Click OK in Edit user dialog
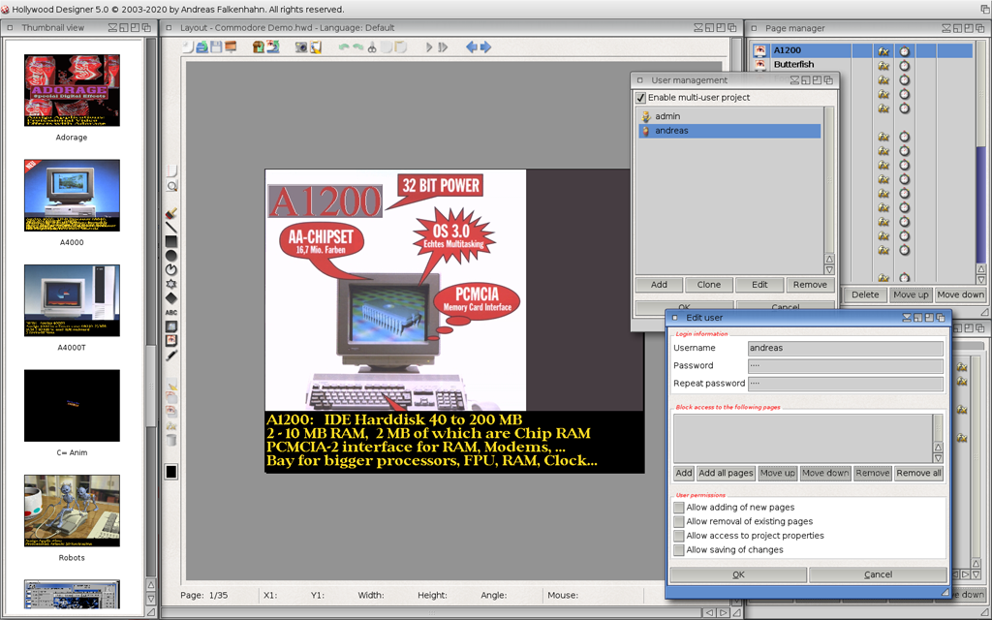Viewport: 992px width, 620px height. click(738, 574)
